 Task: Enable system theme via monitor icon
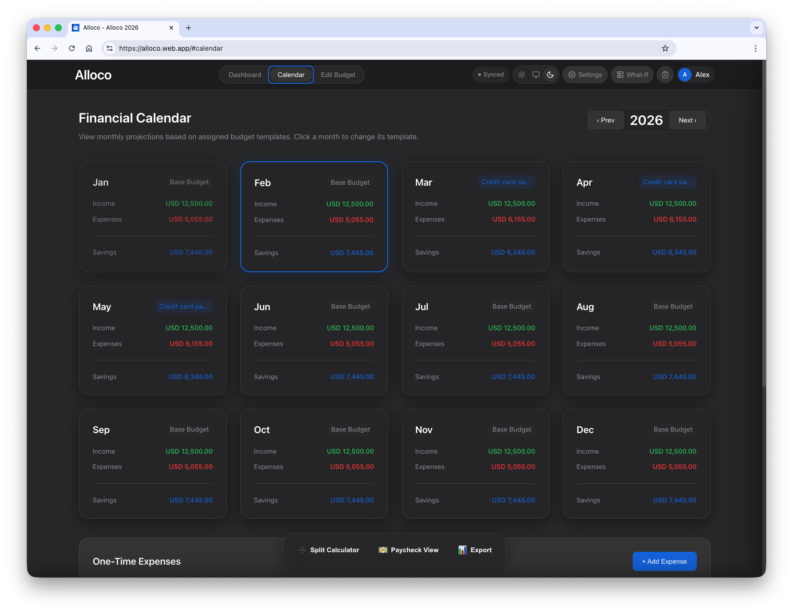point(536,75)
